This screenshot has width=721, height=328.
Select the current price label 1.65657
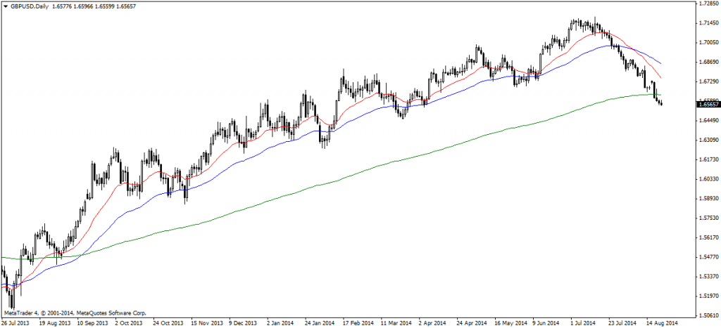pyautogui.click(x=707, y=105)
